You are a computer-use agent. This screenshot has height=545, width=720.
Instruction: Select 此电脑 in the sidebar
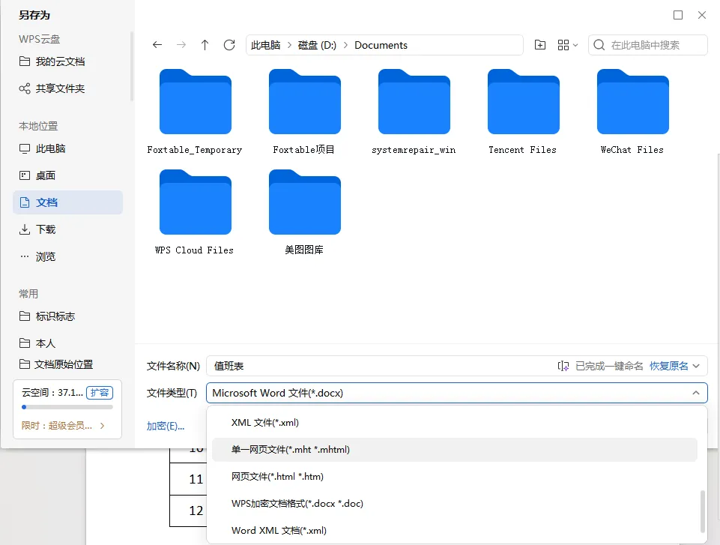pyautogui.click(x=68, y=148)
